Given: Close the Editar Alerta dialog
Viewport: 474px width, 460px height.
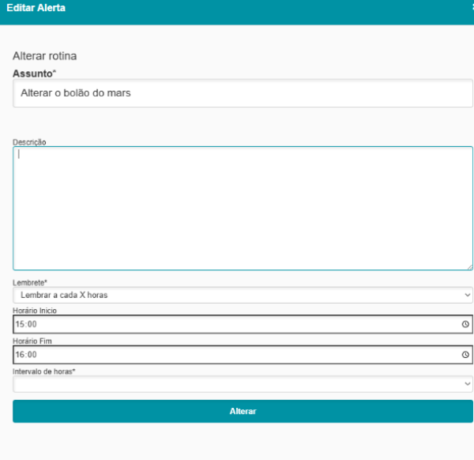Looking at the screenshot, I should (x=472, y=7).
